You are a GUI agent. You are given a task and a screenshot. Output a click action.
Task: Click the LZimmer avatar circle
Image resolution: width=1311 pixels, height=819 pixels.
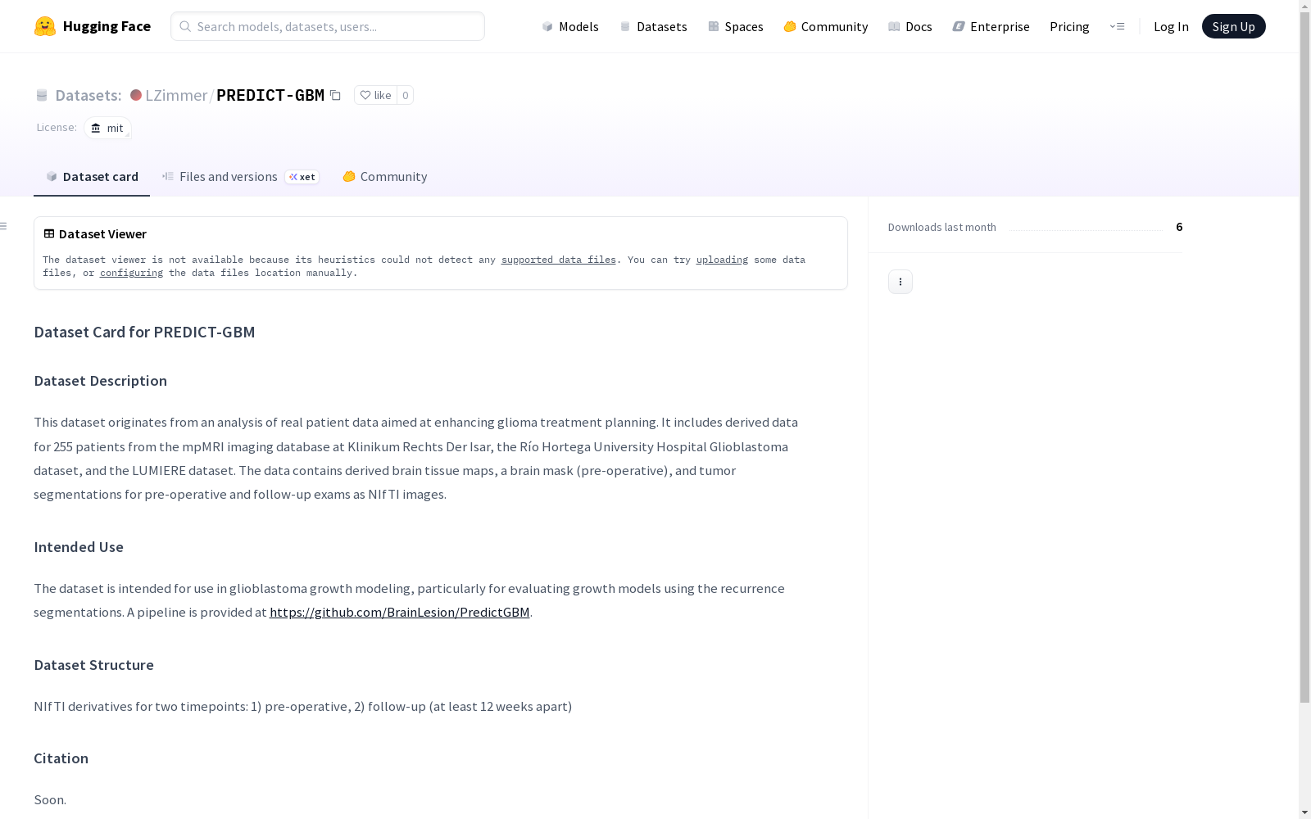(x=136, y=95)
